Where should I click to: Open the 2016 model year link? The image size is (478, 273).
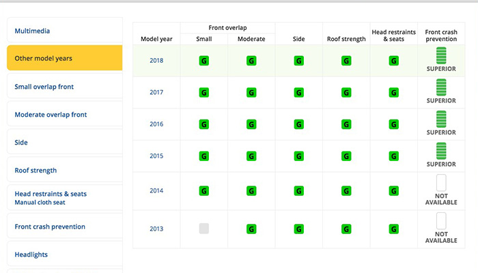click(156, 124)
